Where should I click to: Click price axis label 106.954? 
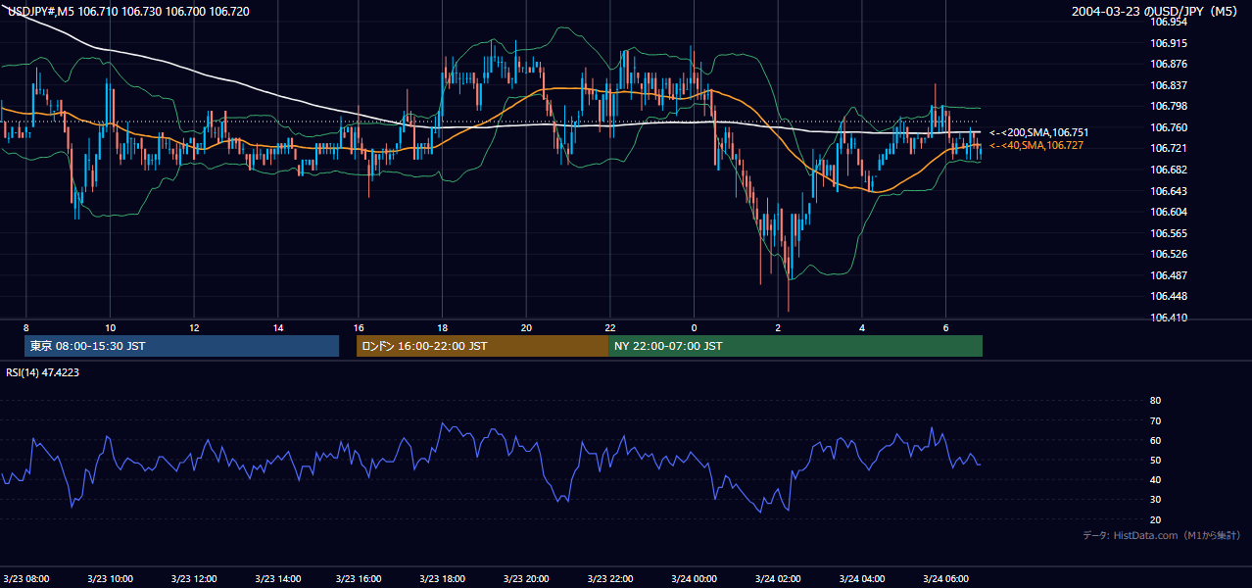1169,22
